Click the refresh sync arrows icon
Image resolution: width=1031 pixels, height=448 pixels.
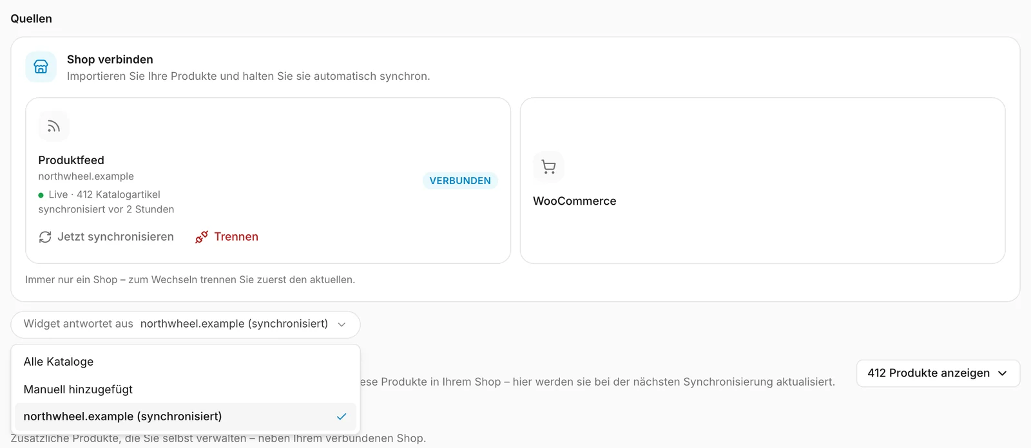45,237
